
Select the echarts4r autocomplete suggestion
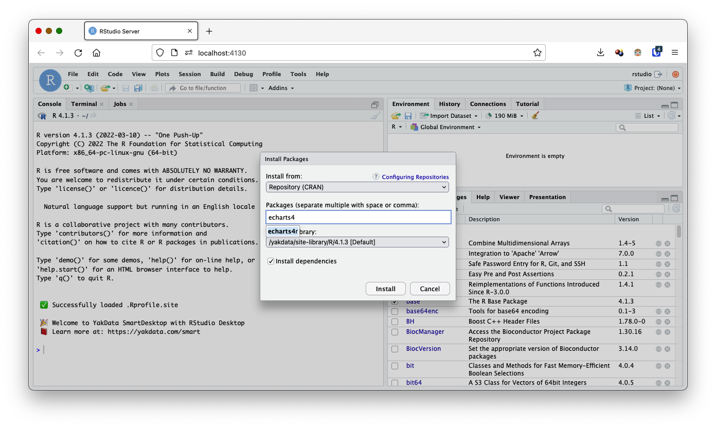pos(283,231)
